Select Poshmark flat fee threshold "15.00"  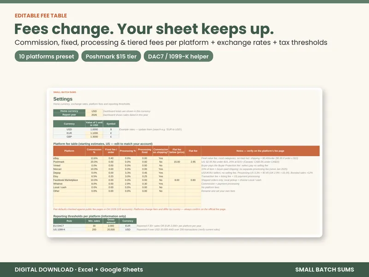pos(177,162)
